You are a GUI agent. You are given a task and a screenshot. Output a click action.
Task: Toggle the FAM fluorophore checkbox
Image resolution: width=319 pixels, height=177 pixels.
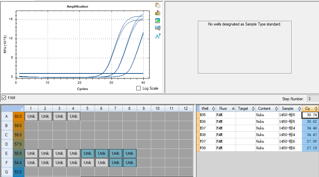[x=4, y=98]
